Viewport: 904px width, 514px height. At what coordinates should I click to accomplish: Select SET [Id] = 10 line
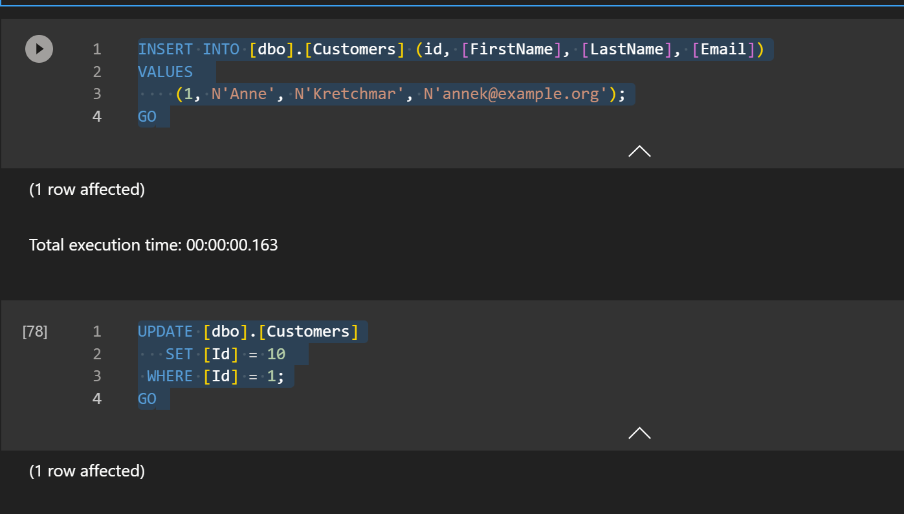226,354
